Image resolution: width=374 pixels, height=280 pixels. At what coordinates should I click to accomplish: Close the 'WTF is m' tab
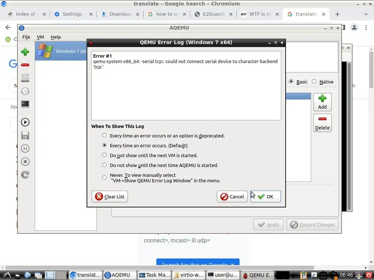[277, 14]
